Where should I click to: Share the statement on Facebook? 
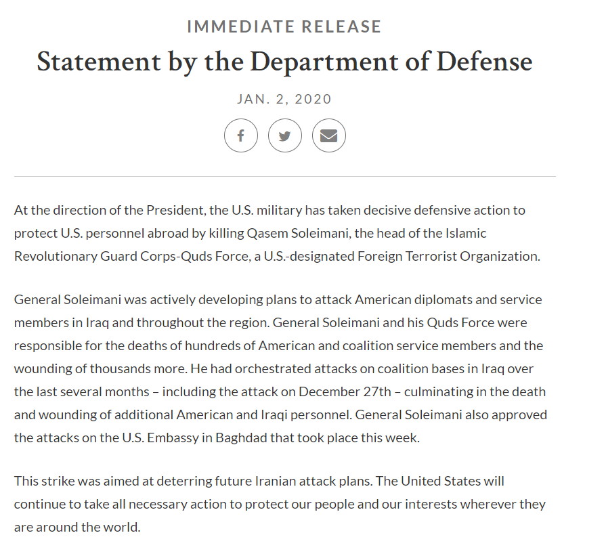pos(240,135)
